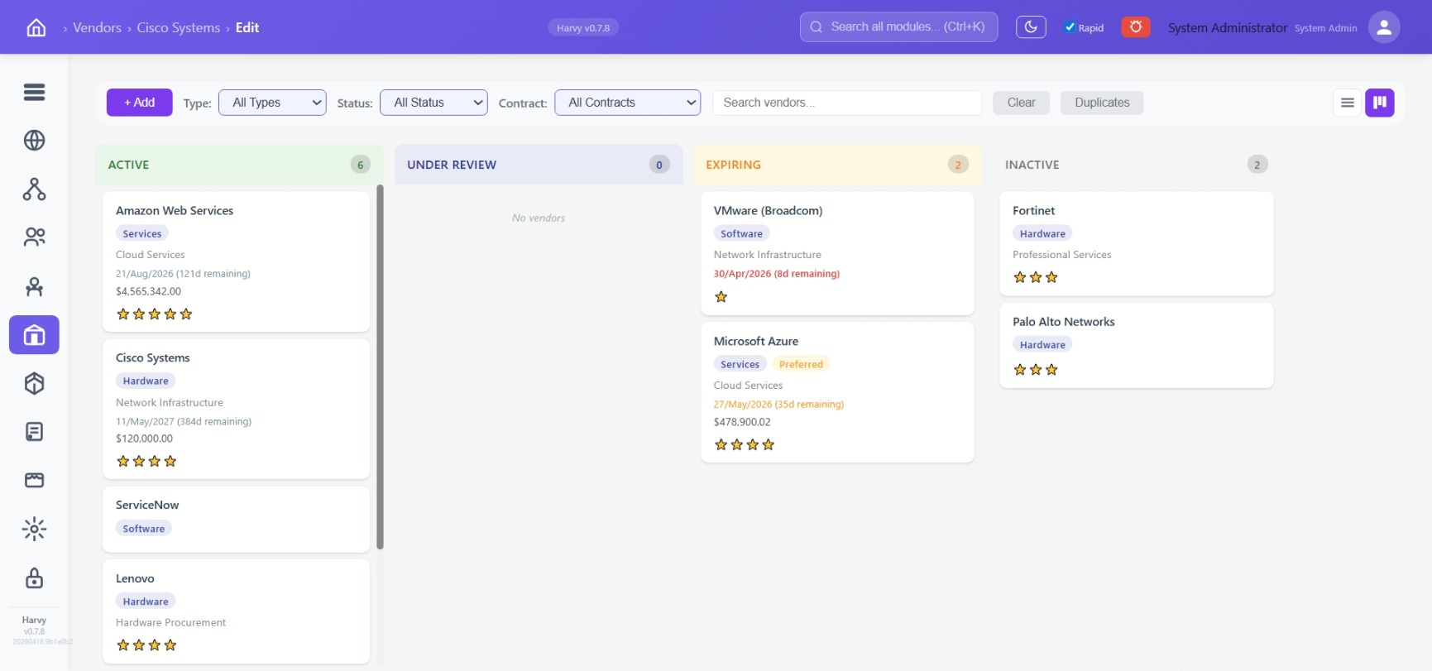This screenshot has height=671, width=1432.
Task: Focus the Search all modules box
Action: (898, 27)
